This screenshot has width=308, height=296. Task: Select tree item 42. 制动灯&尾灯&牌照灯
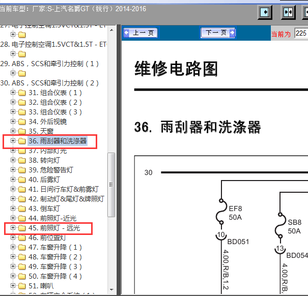tap(66, 199)
